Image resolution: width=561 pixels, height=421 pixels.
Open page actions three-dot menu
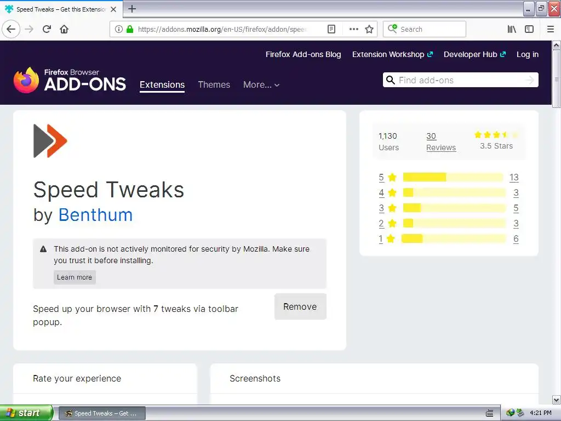(x=353, y=29)
